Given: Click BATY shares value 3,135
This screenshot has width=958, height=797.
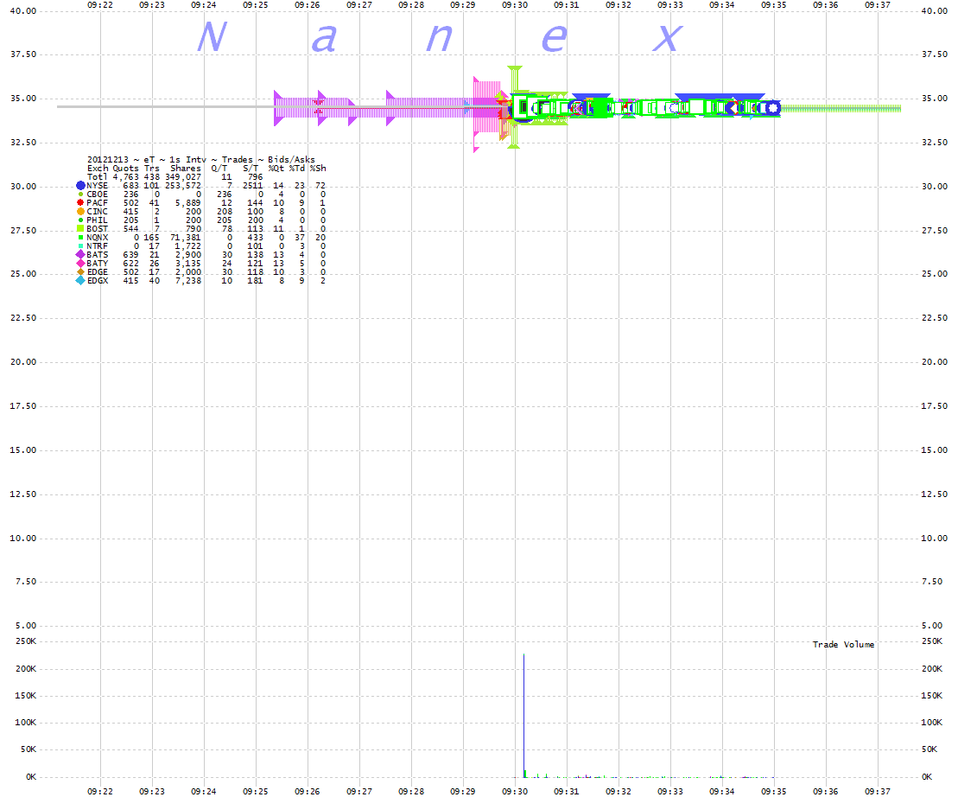Looking at the screenshot, I should [x=188, y=264].
